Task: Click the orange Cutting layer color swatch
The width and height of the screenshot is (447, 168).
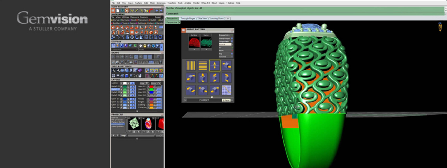Action: [x=151, y=105]
